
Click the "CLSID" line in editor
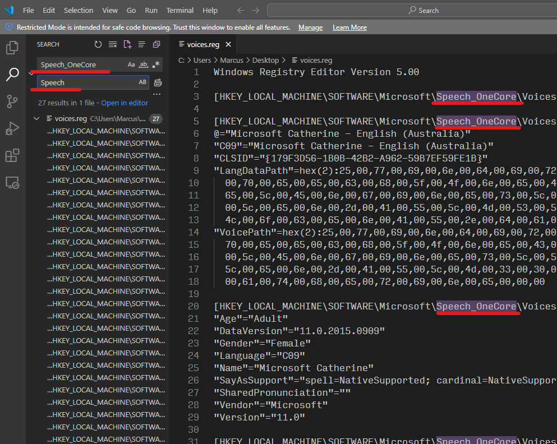click(351, 158)
